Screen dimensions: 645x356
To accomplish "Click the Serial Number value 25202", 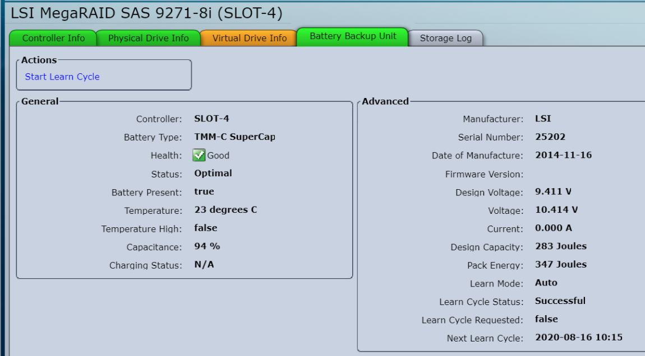I will tap(550, 137).
